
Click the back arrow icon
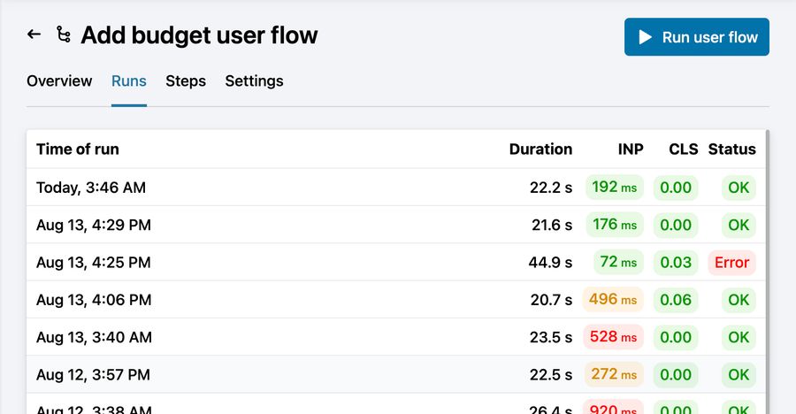(34, 34)
